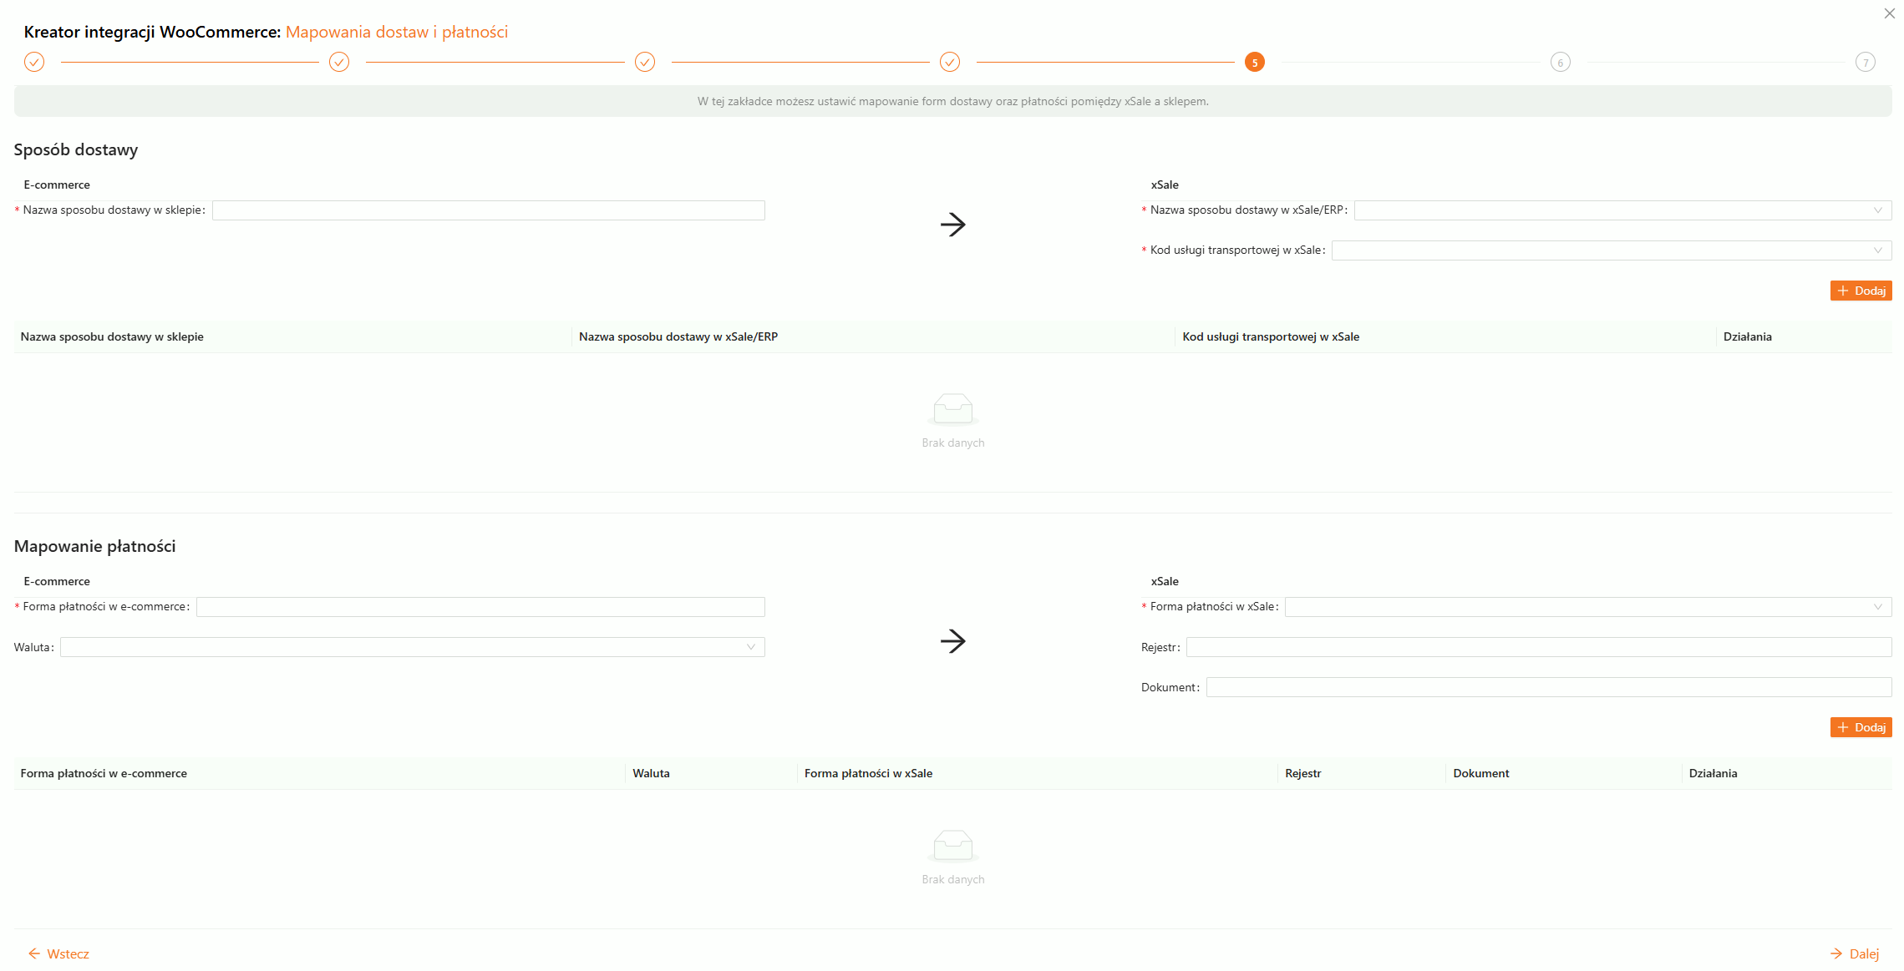Click Dodaj button in delivery section
This screenshot has height=971, width=1904.
[1861, 291]
